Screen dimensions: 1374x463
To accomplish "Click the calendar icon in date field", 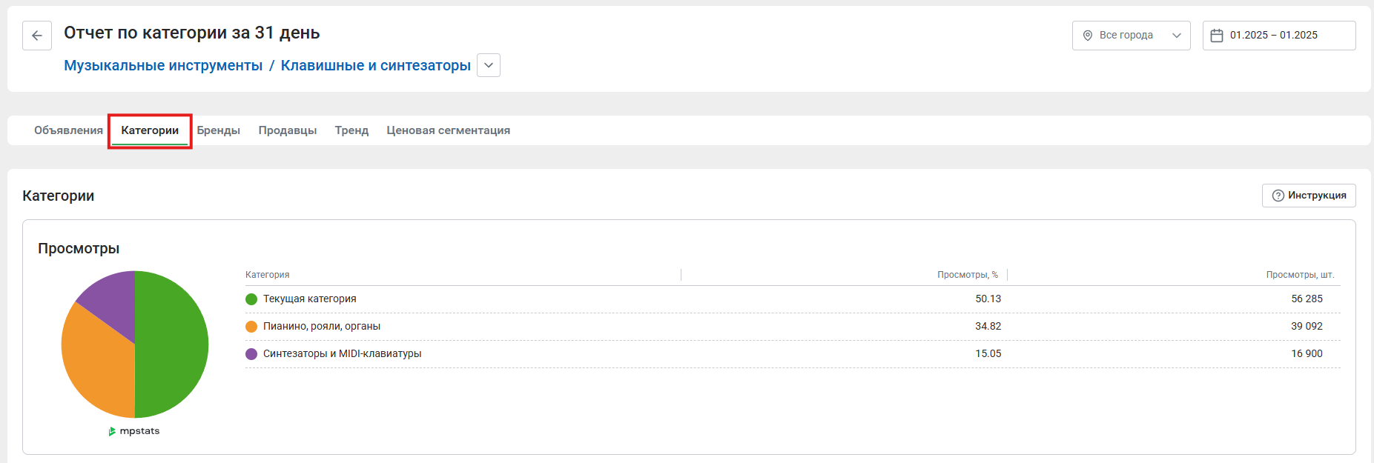I will 1217,36.
